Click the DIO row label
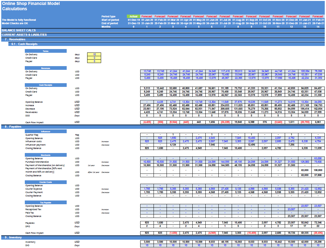This screenshot has height=248, width=326. (27, 245)
